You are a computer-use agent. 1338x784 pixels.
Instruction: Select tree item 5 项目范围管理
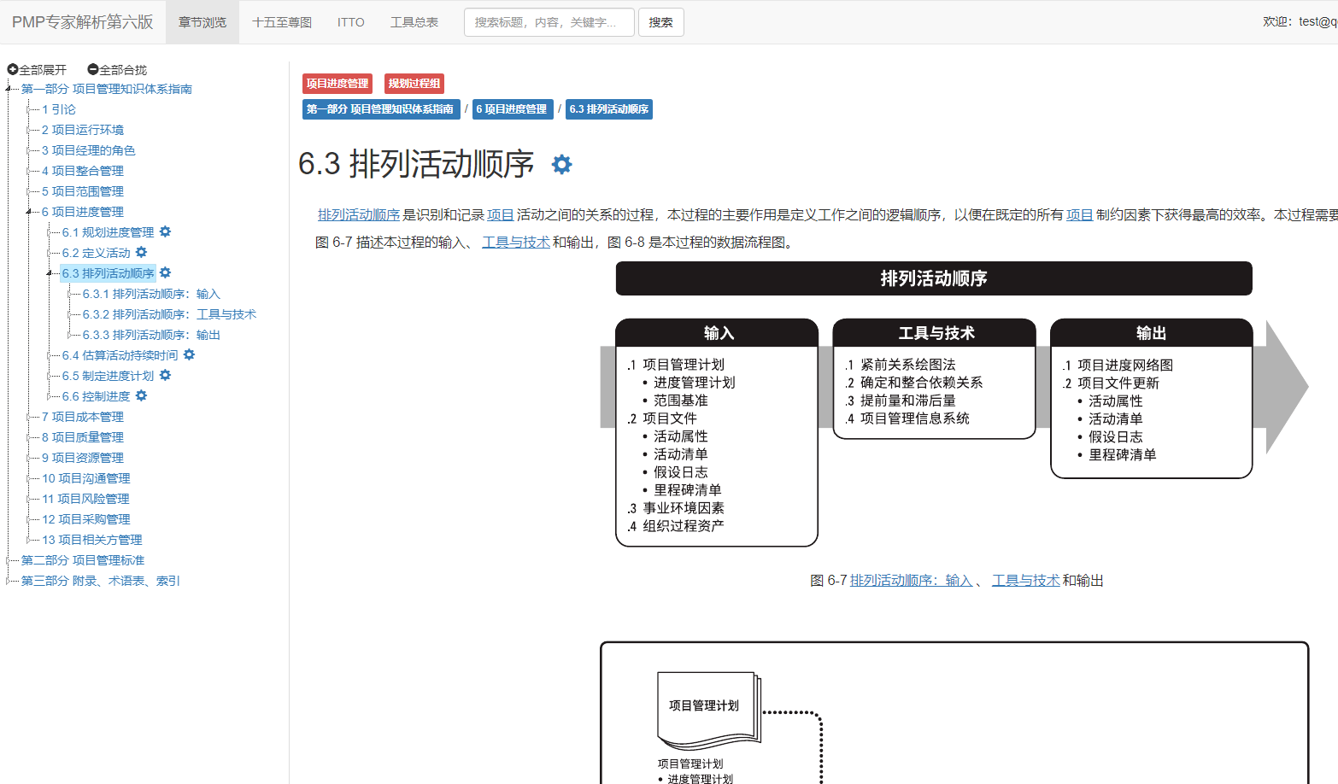[x=83, y=191]
